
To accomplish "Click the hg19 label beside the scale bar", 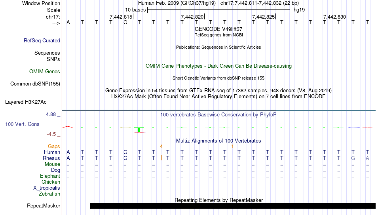I will coord(299,10).
